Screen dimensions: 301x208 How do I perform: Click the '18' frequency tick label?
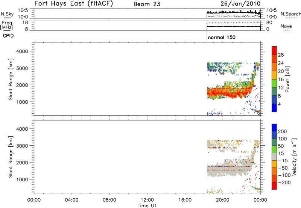(25, 23)
